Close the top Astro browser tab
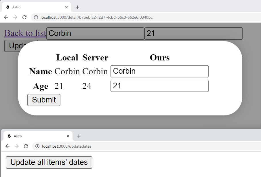 pyautogui.click(x=66, y=7)
